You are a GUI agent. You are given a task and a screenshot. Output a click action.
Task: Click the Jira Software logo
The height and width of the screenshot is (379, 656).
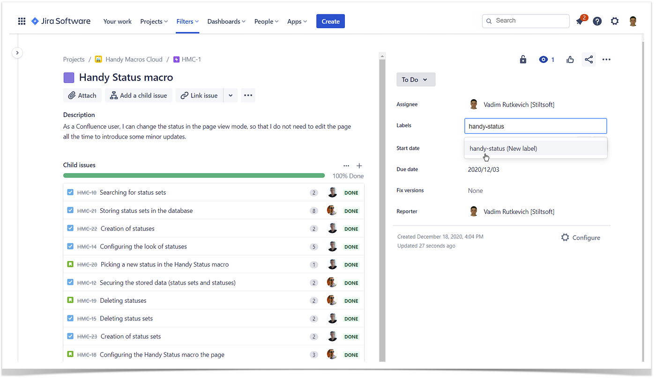click(61, 21)
